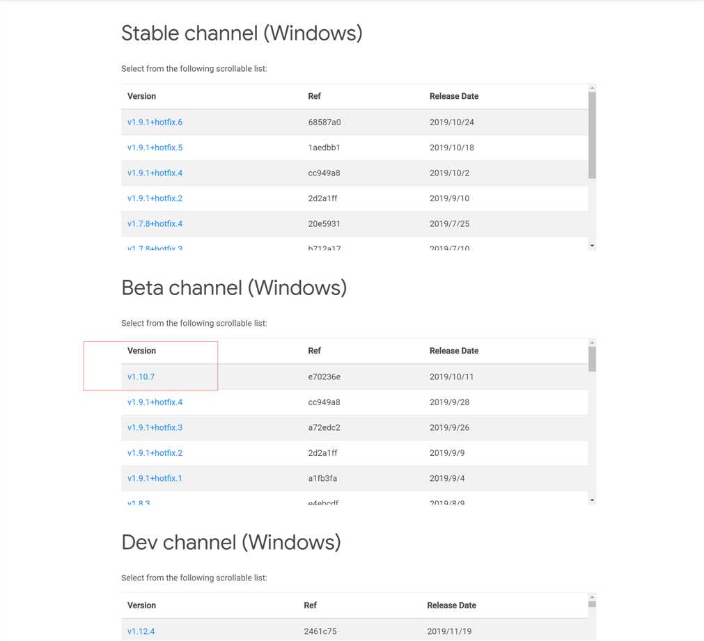This screenshot has height=641, width=704.
Task: Open dev v1.12.4 release link
Action: tap(141, 631)
